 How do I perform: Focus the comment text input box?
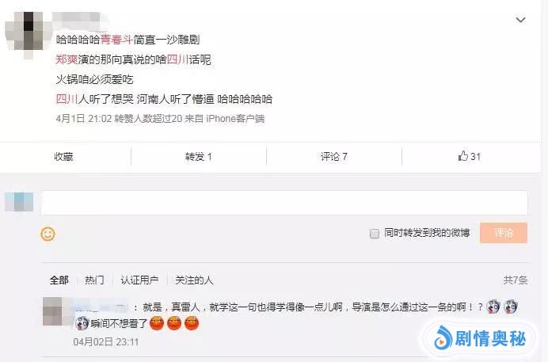pyautogui.click(x=284, y=203)
